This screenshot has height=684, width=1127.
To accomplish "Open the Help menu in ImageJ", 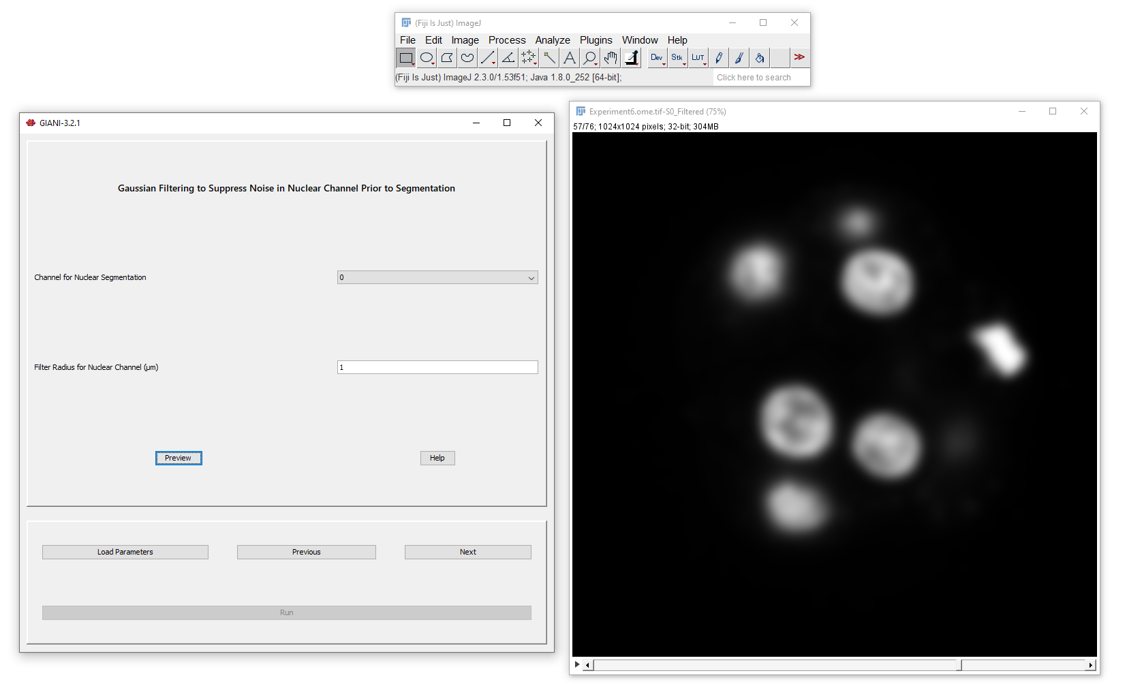I will (677, 40).
